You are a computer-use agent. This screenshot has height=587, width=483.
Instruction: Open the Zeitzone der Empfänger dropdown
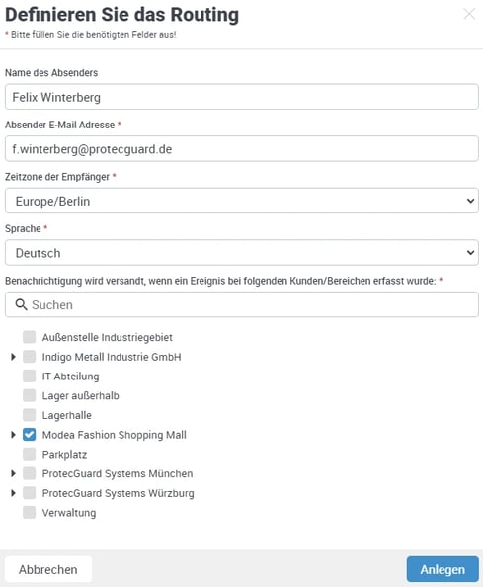pyautogui.click(x=242, y=201)
